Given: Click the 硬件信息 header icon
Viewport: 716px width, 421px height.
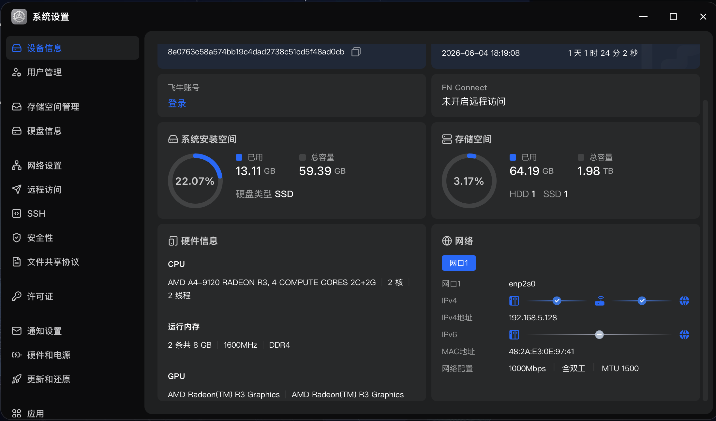Looking at the screenshot, I should [x=173, y=241].
